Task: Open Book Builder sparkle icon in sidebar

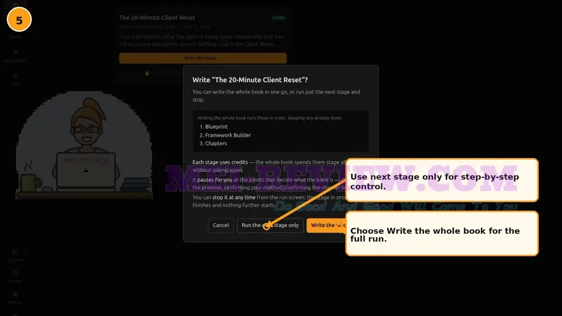Action: 15,52
